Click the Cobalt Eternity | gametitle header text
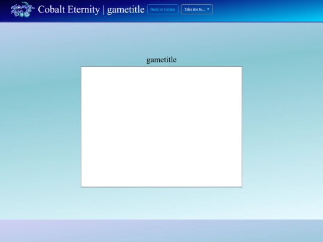 coord(92,10)
